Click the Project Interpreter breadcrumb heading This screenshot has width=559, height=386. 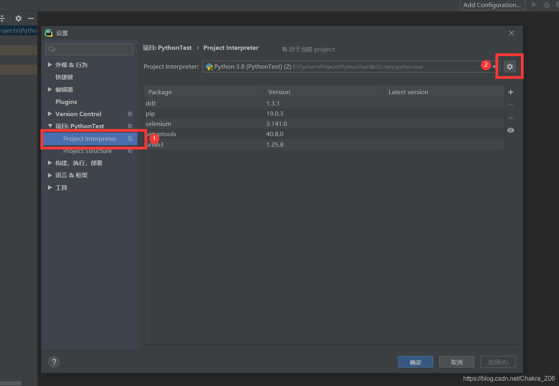point(231,48)
